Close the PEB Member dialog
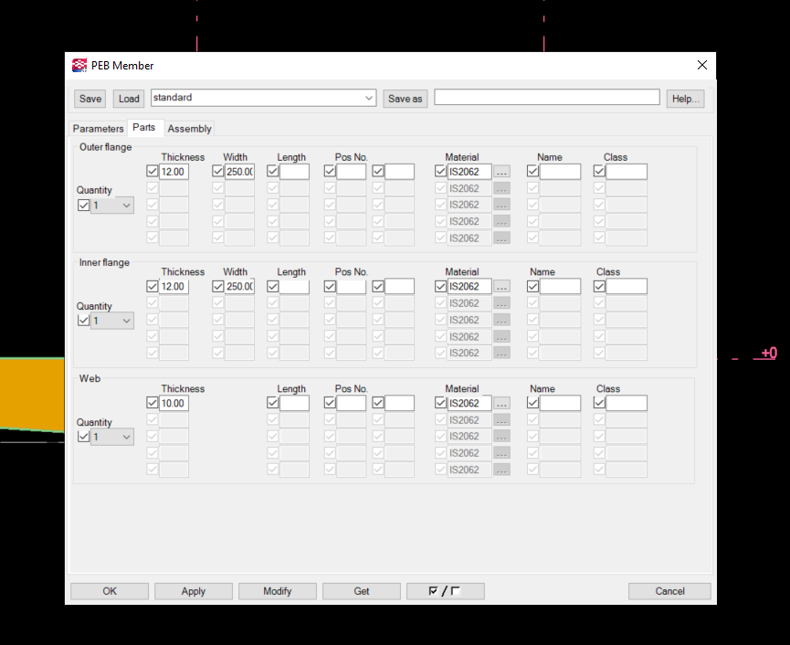790x645 pixels. click(701, 65)
